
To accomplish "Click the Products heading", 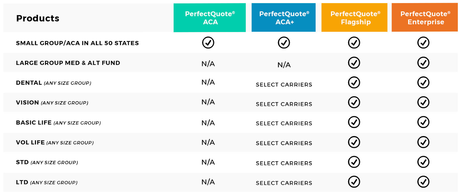I will [38, 18].
